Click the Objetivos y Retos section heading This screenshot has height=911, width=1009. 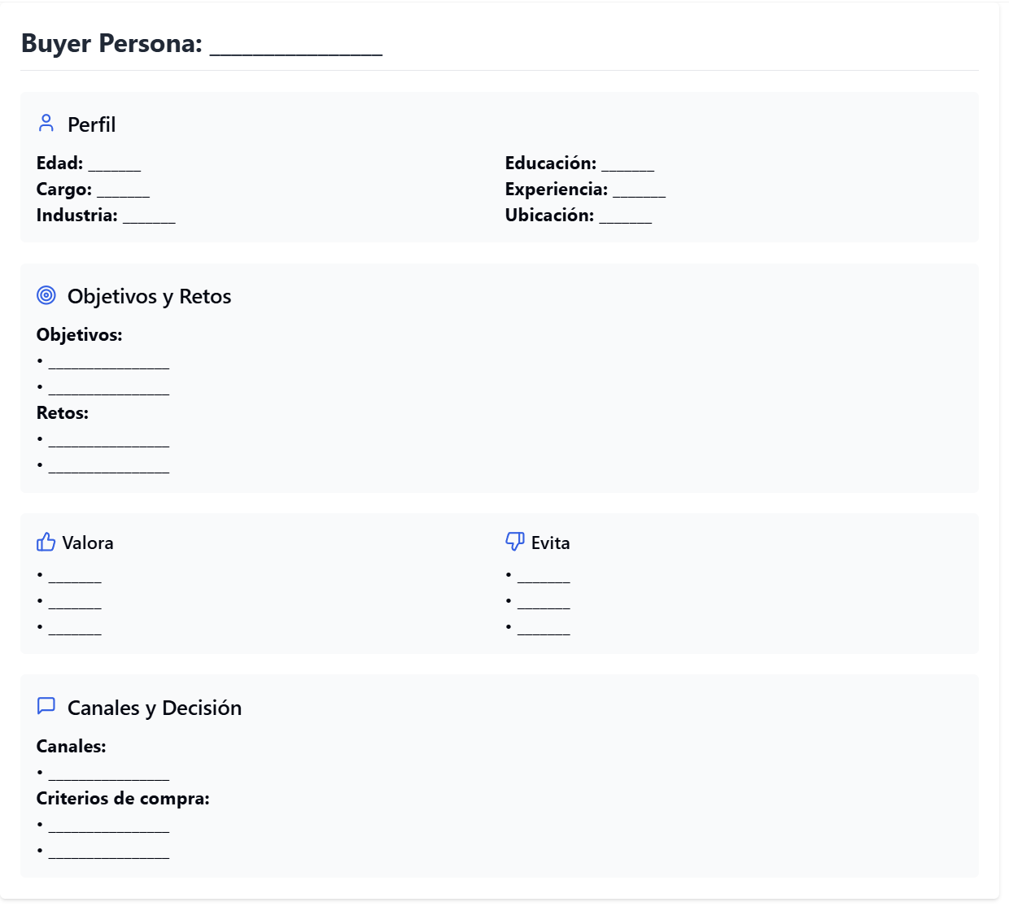[x=149, y=296]
